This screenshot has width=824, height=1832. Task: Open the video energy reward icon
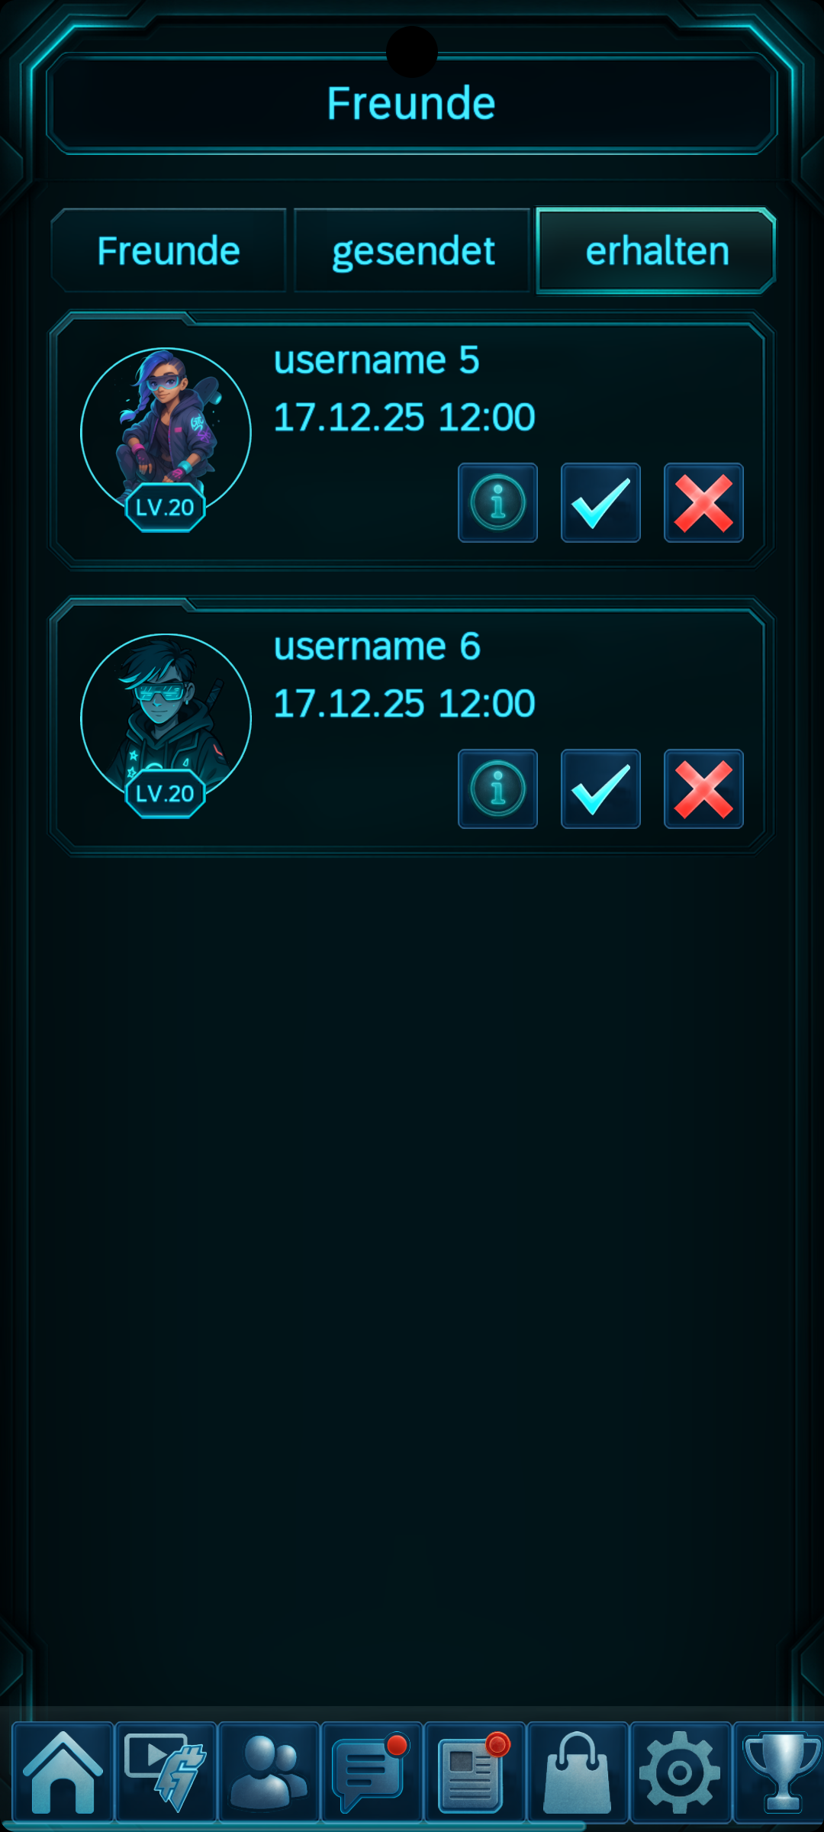[166, 1772]
